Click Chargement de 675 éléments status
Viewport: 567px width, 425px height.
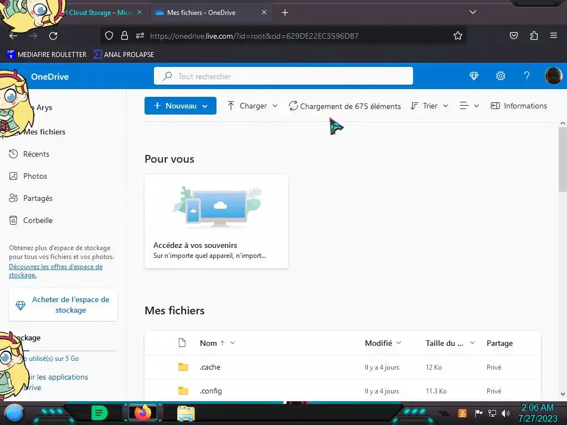tap(345, 106)
